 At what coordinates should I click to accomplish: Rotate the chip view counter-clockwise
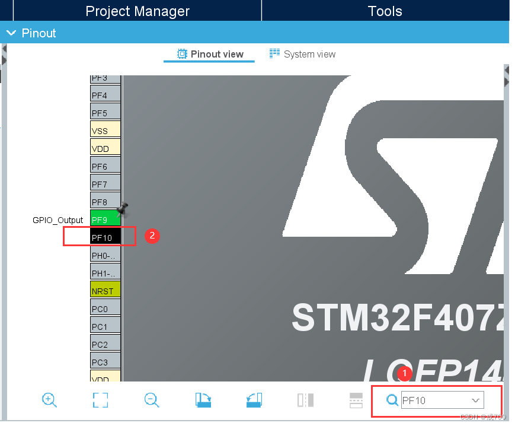coord(254,400)
